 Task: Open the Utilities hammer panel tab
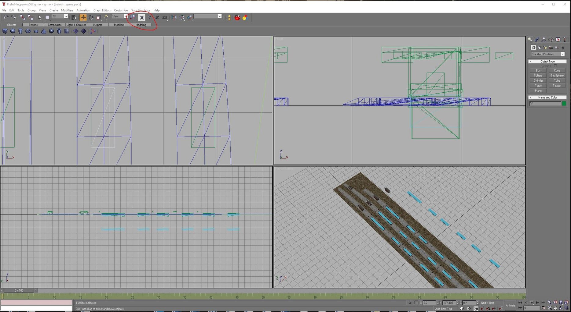click(565, 40)
